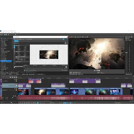This screenshot has width=134, height=134.
Task: Collapse the Rotation property group
Action: [16, 52]
